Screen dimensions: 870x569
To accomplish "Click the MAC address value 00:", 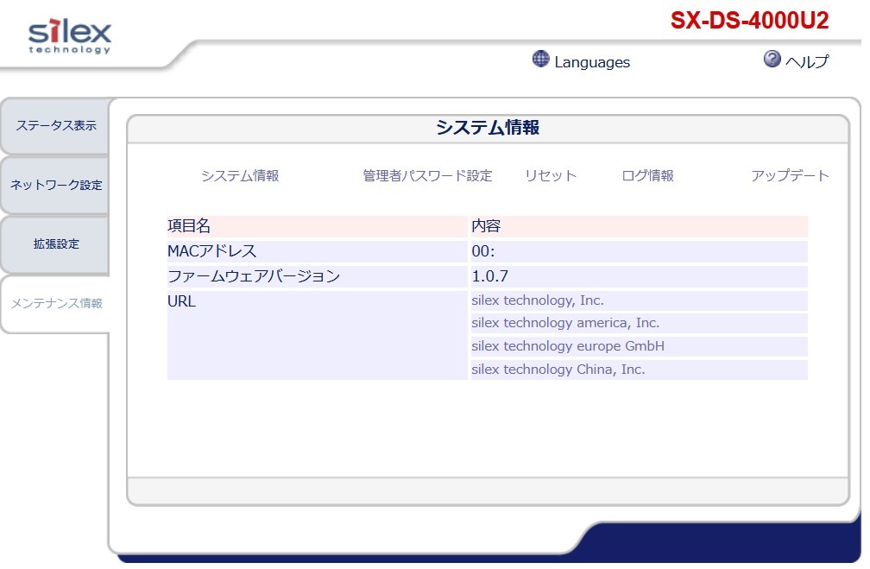I will pos(483,251).
